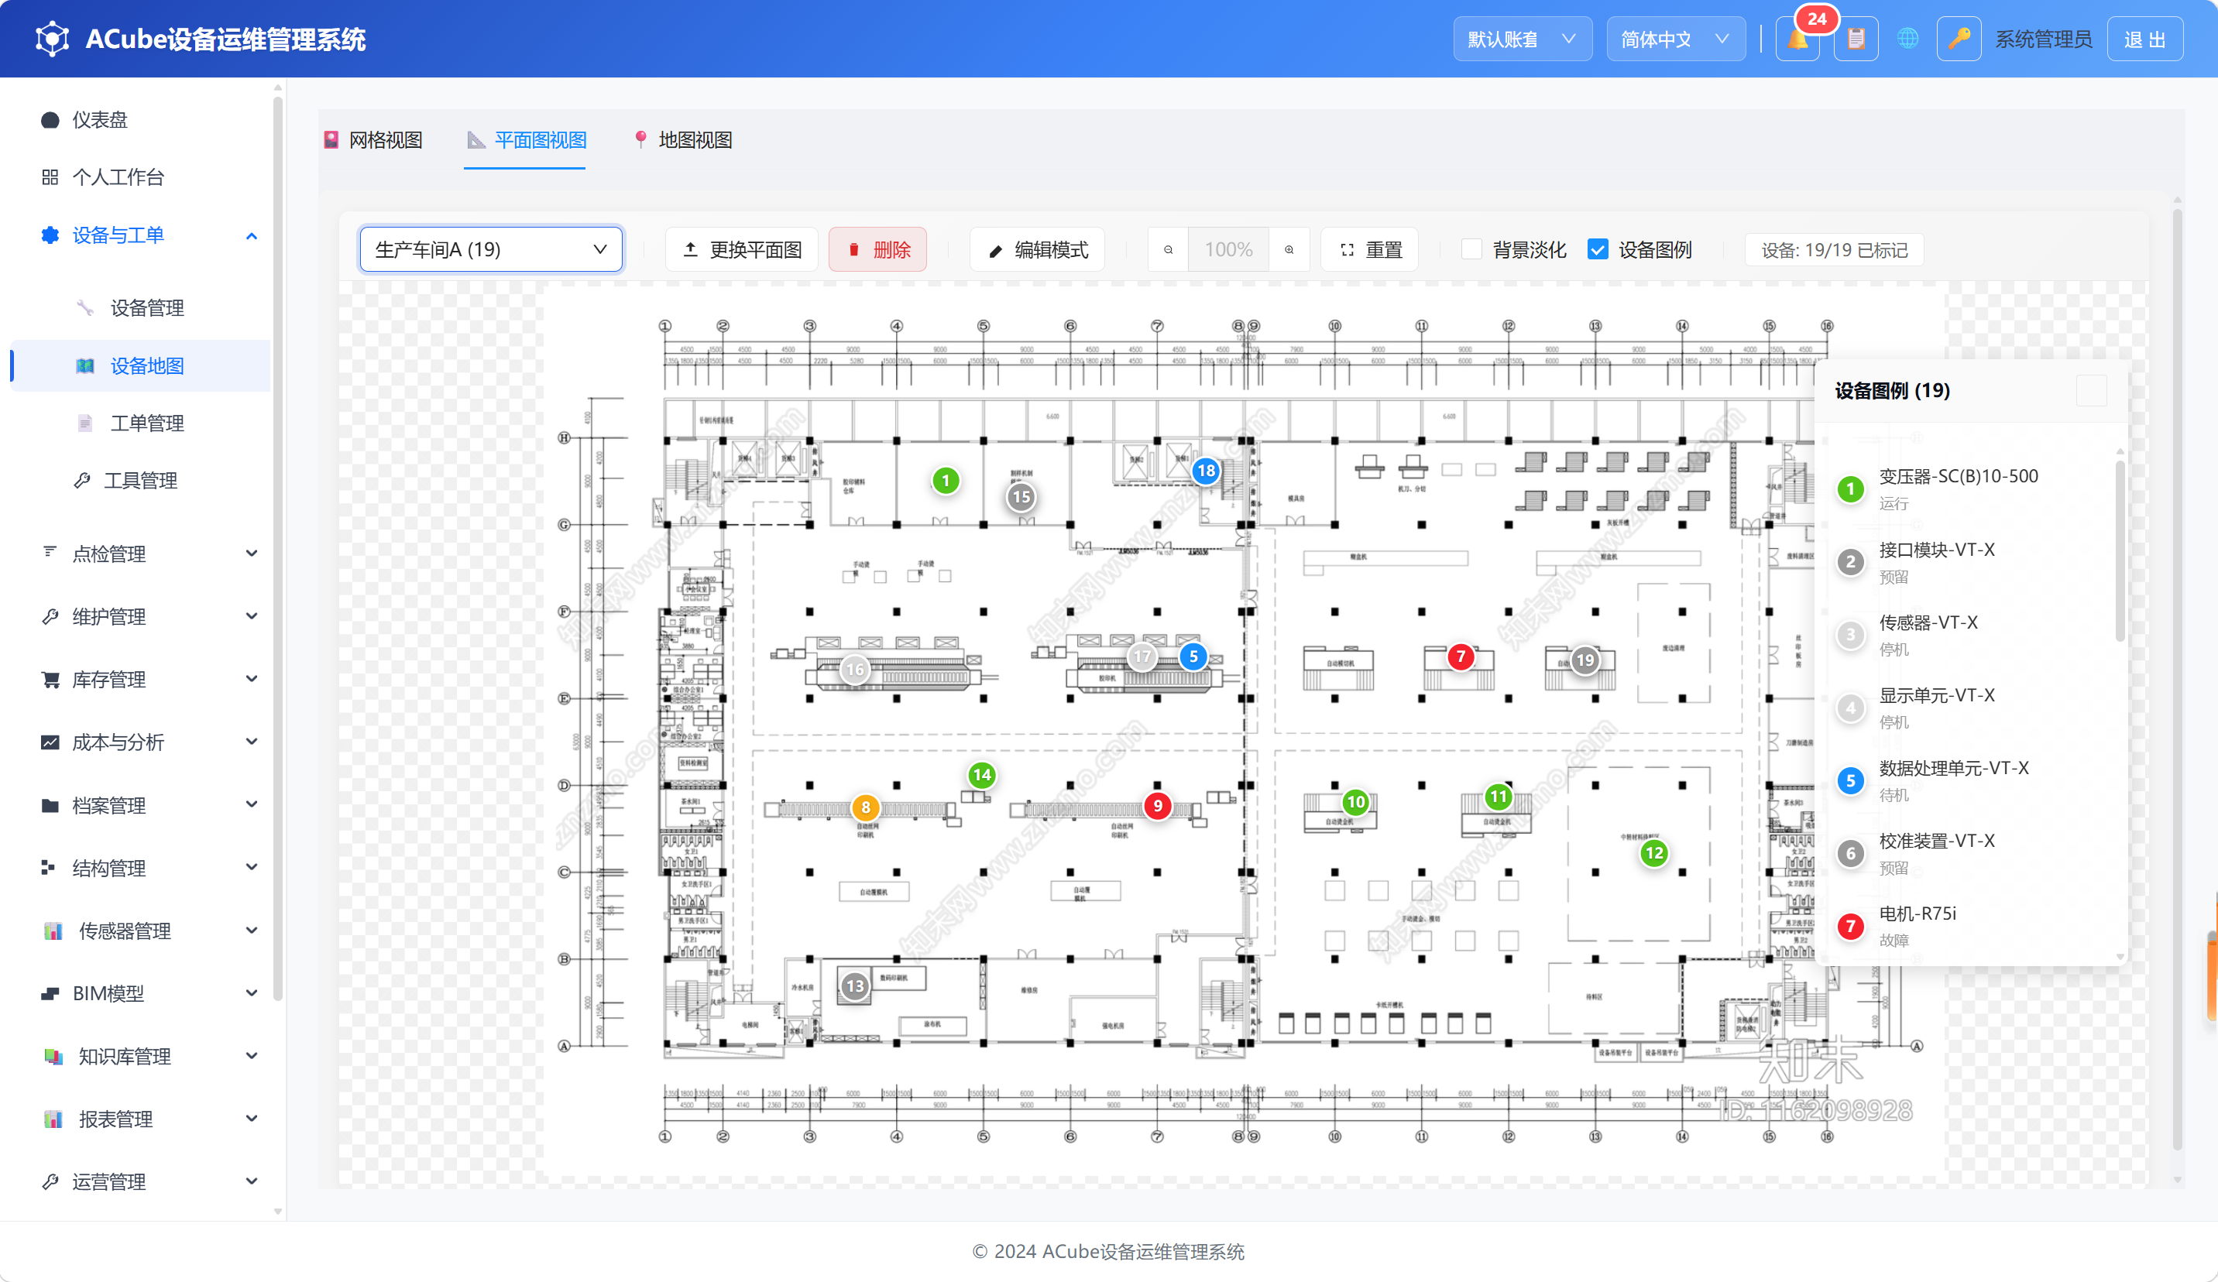
Task: Select green device marker 1 on floor plan
Action: (946, 481)
